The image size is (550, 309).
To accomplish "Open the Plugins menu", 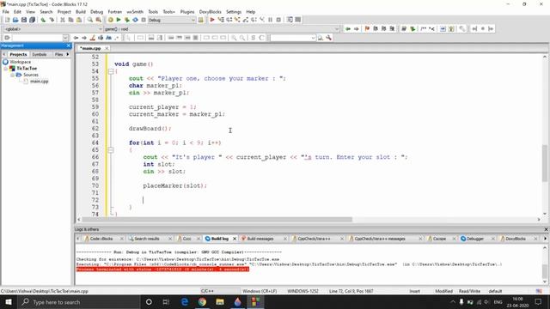I will (x=187, y=11).
